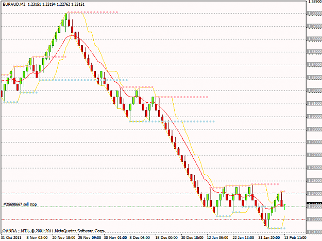This screenshot has height=241, width=322.
Task: Click the 30 Dec 10:00 time label
Action: coord(192,237)
